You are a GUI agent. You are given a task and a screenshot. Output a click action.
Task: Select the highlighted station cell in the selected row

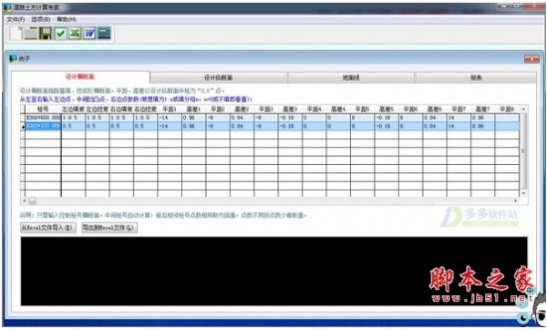43,126
